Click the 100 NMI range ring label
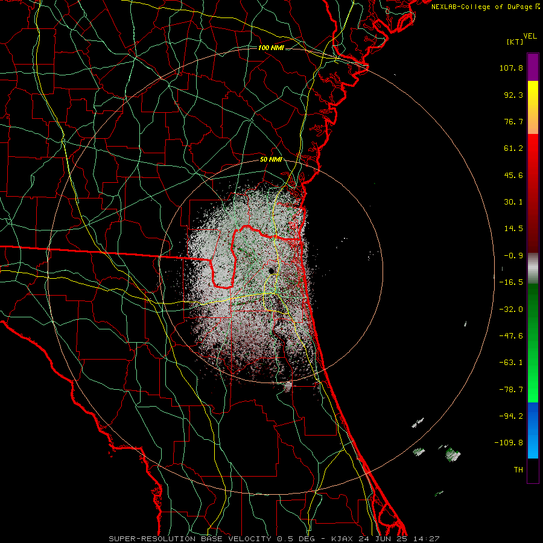 (x=271, y=48)
